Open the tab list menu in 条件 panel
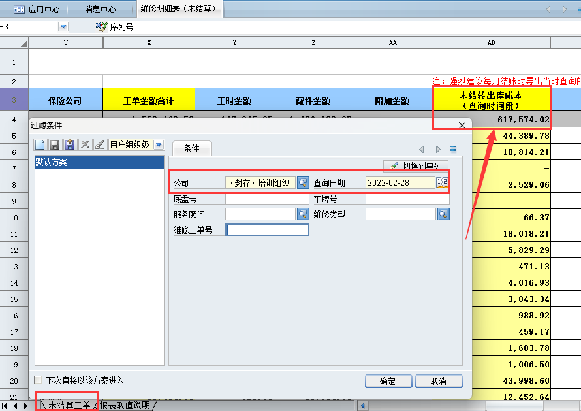Image resolution: width=581 pixels, height=411 pixels. [453, 150]
